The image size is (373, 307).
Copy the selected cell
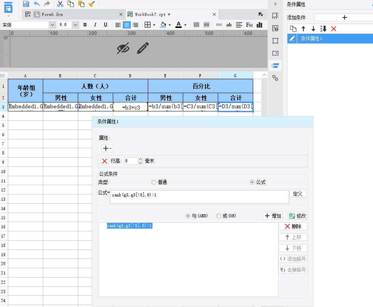click(71, 4)
